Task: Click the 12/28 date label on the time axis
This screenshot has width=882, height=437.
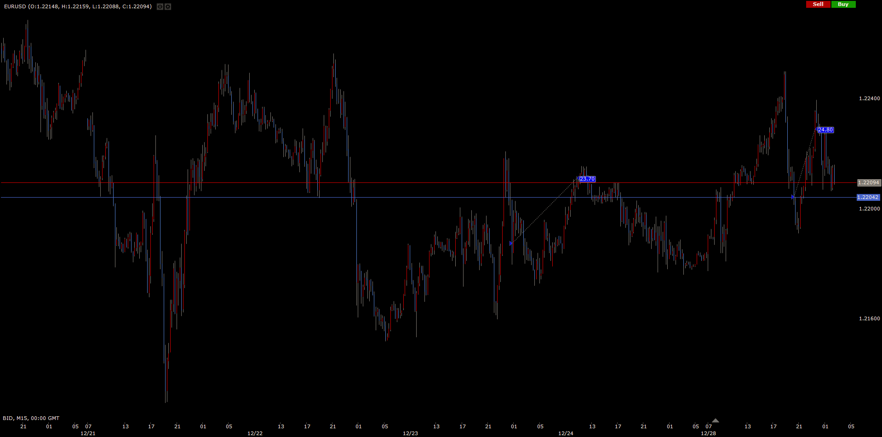Action: pos(708,433)
